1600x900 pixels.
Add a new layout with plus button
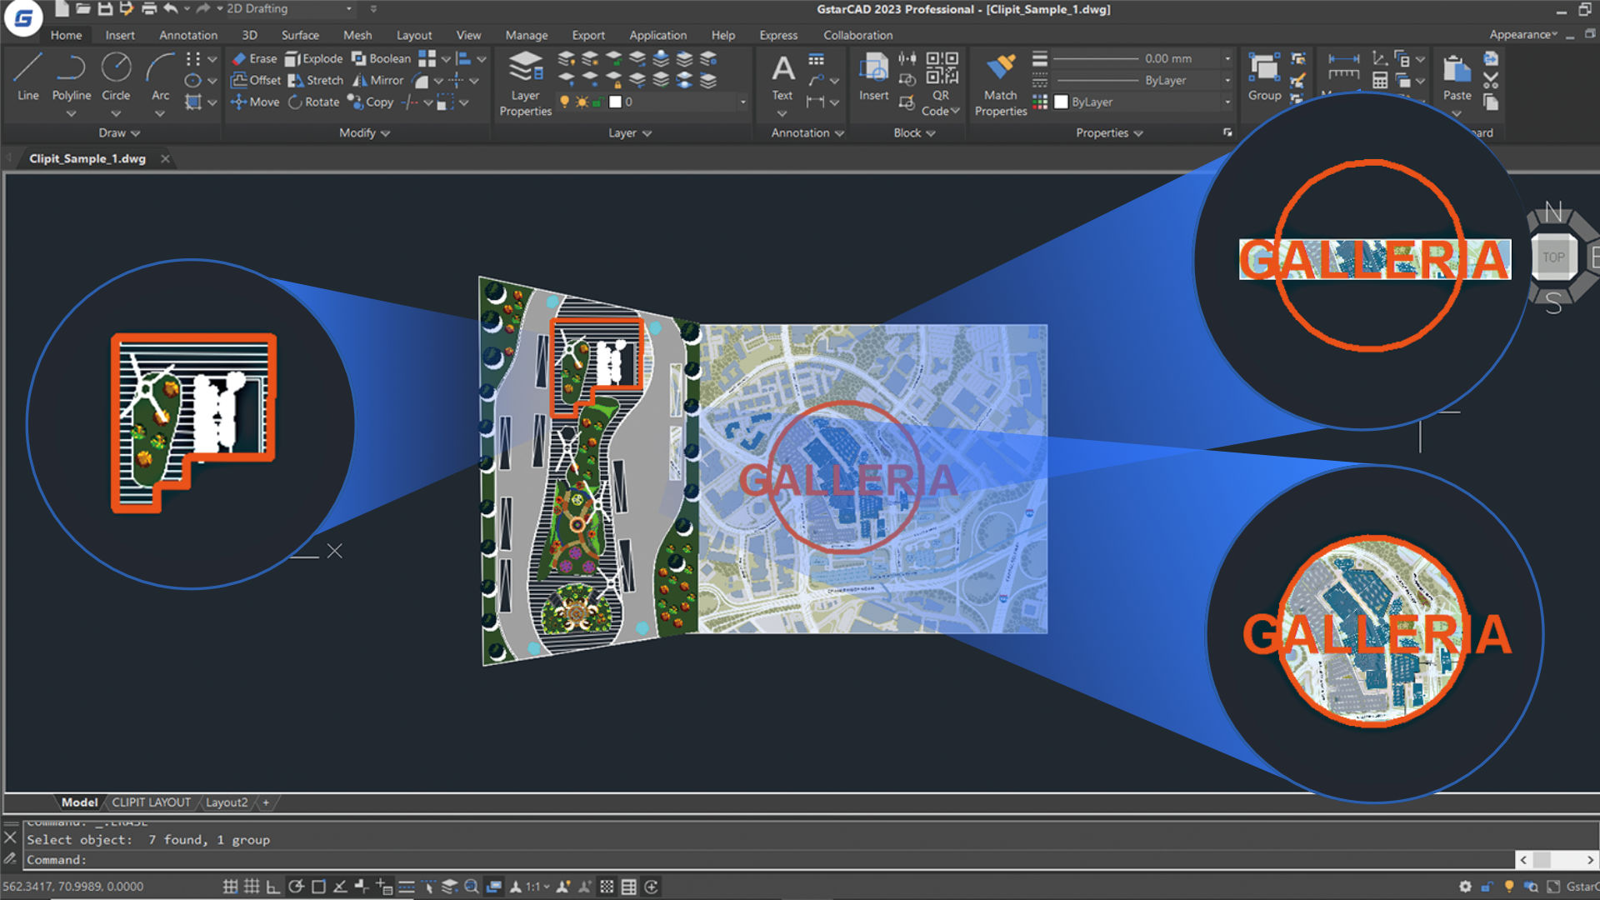click(x=266, y=802)
